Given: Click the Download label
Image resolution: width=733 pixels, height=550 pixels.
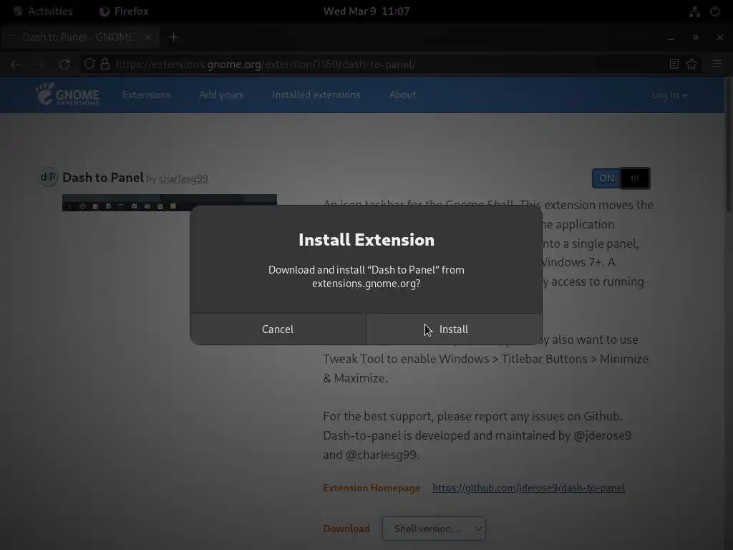Looking at the screenshot, I should tap(346, 529).
